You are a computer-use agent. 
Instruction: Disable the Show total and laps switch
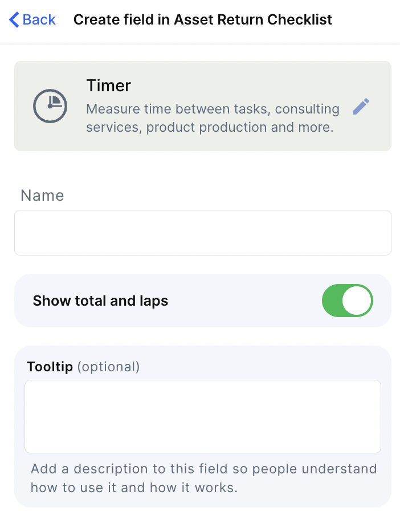347,301
